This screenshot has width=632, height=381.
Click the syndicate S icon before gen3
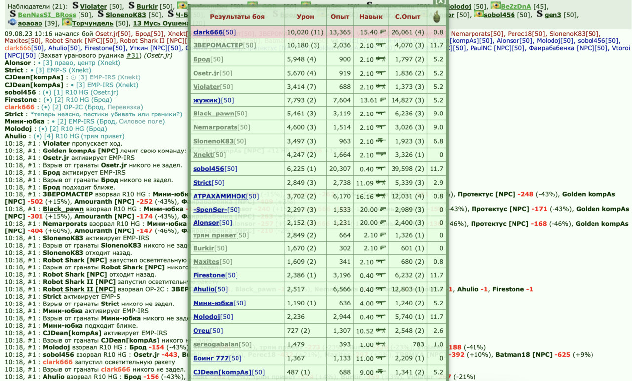(x=540, y=14)
